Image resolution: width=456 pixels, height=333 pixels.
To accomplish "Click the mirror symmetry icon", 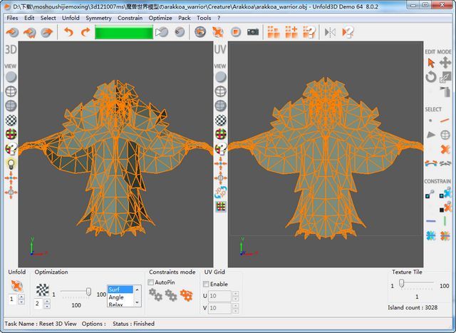I will (331, 32).
